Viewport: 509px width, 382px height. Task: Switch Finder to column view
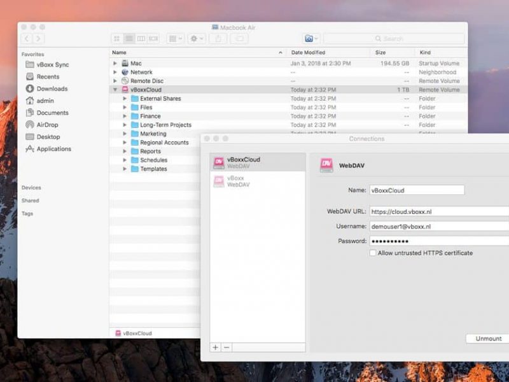tap(141, 39)
